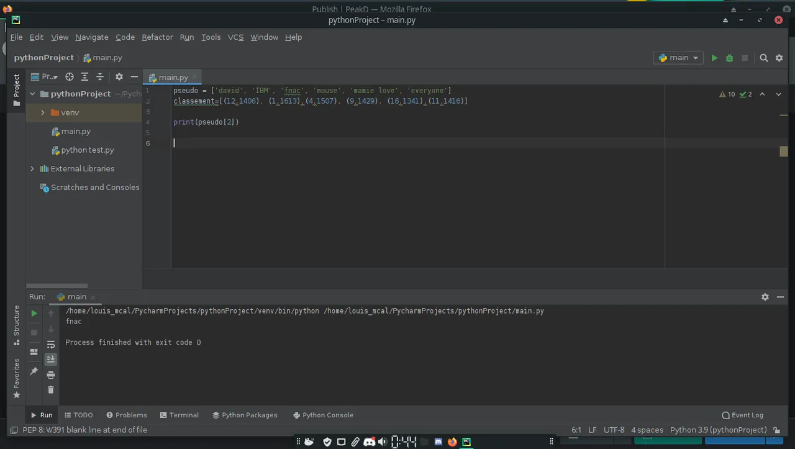795x449 pixels.
Task: Toggle scroll to end in Run console
Action: [x=51, y=359]
